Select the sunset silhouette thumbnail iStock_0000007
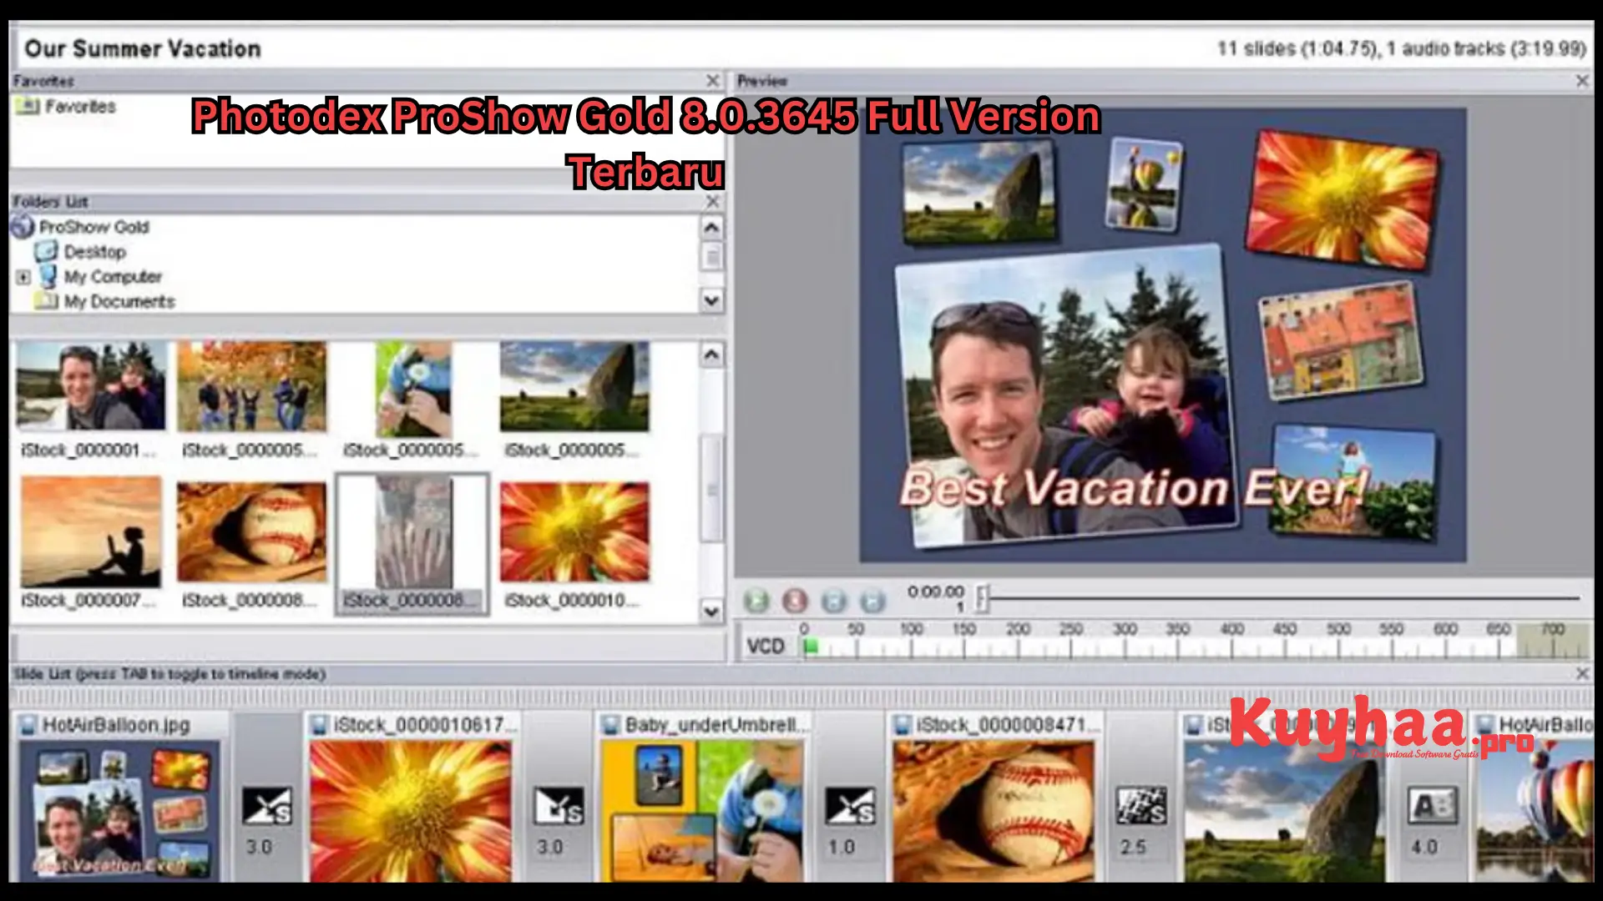The width and height of the screenshot is (1603, 901). coord(90,544)
